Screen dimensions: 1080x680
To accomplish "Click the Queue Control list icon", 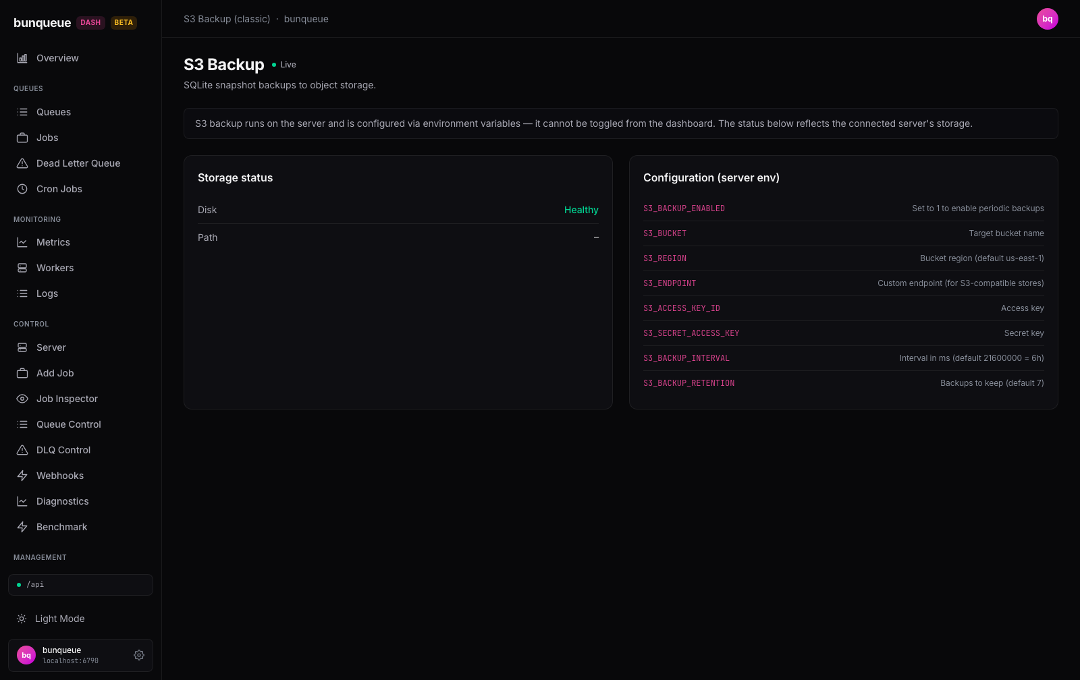I will click(x=22, y=424).
